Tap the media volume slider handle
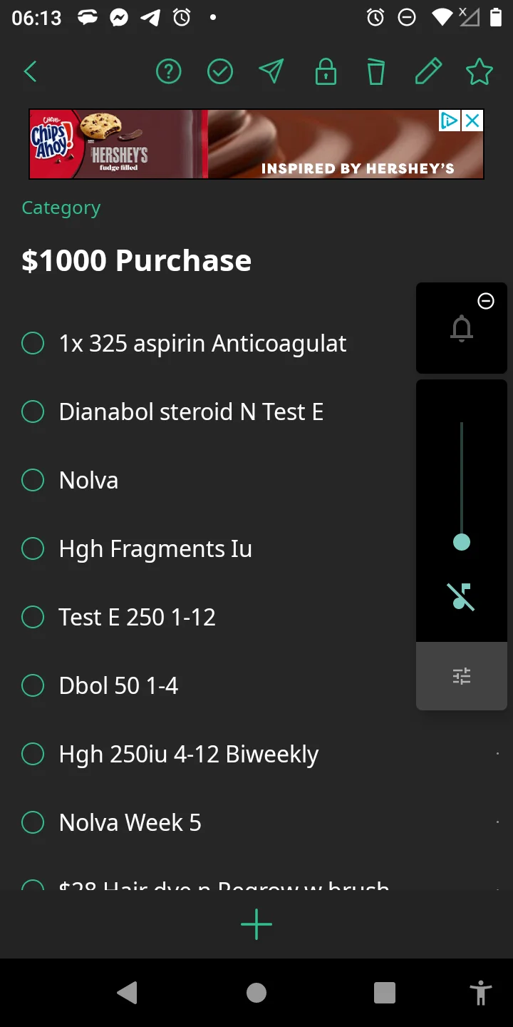The width and height of the screenshot is (513, 1027). coord(462,542)
